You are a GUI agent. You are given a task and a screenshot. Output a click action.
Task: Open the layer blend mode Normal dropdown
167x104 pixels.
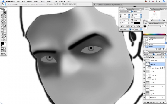[149, 54]
